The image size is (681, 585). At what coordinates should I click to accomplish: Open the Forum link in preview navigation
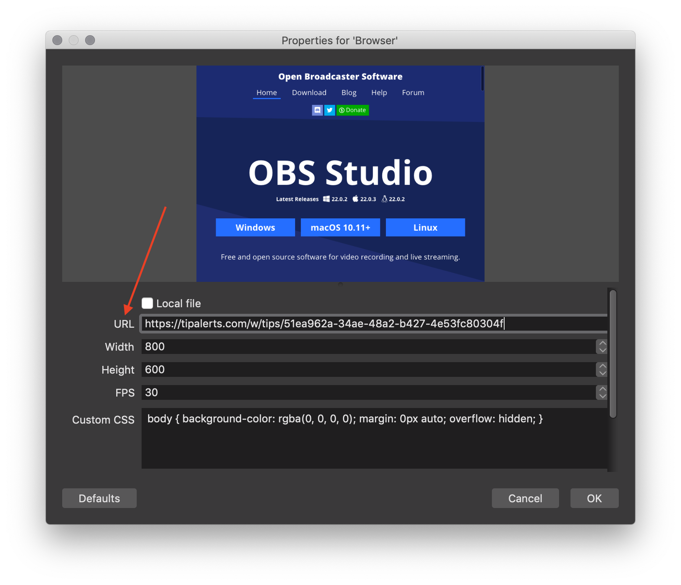click(413, 93)
